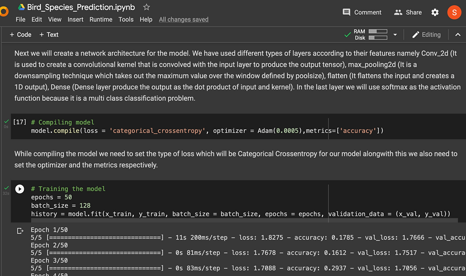Star the Bird_Species_Prediction notebook
Screen dimensions: 466x276
pos(146,7)
